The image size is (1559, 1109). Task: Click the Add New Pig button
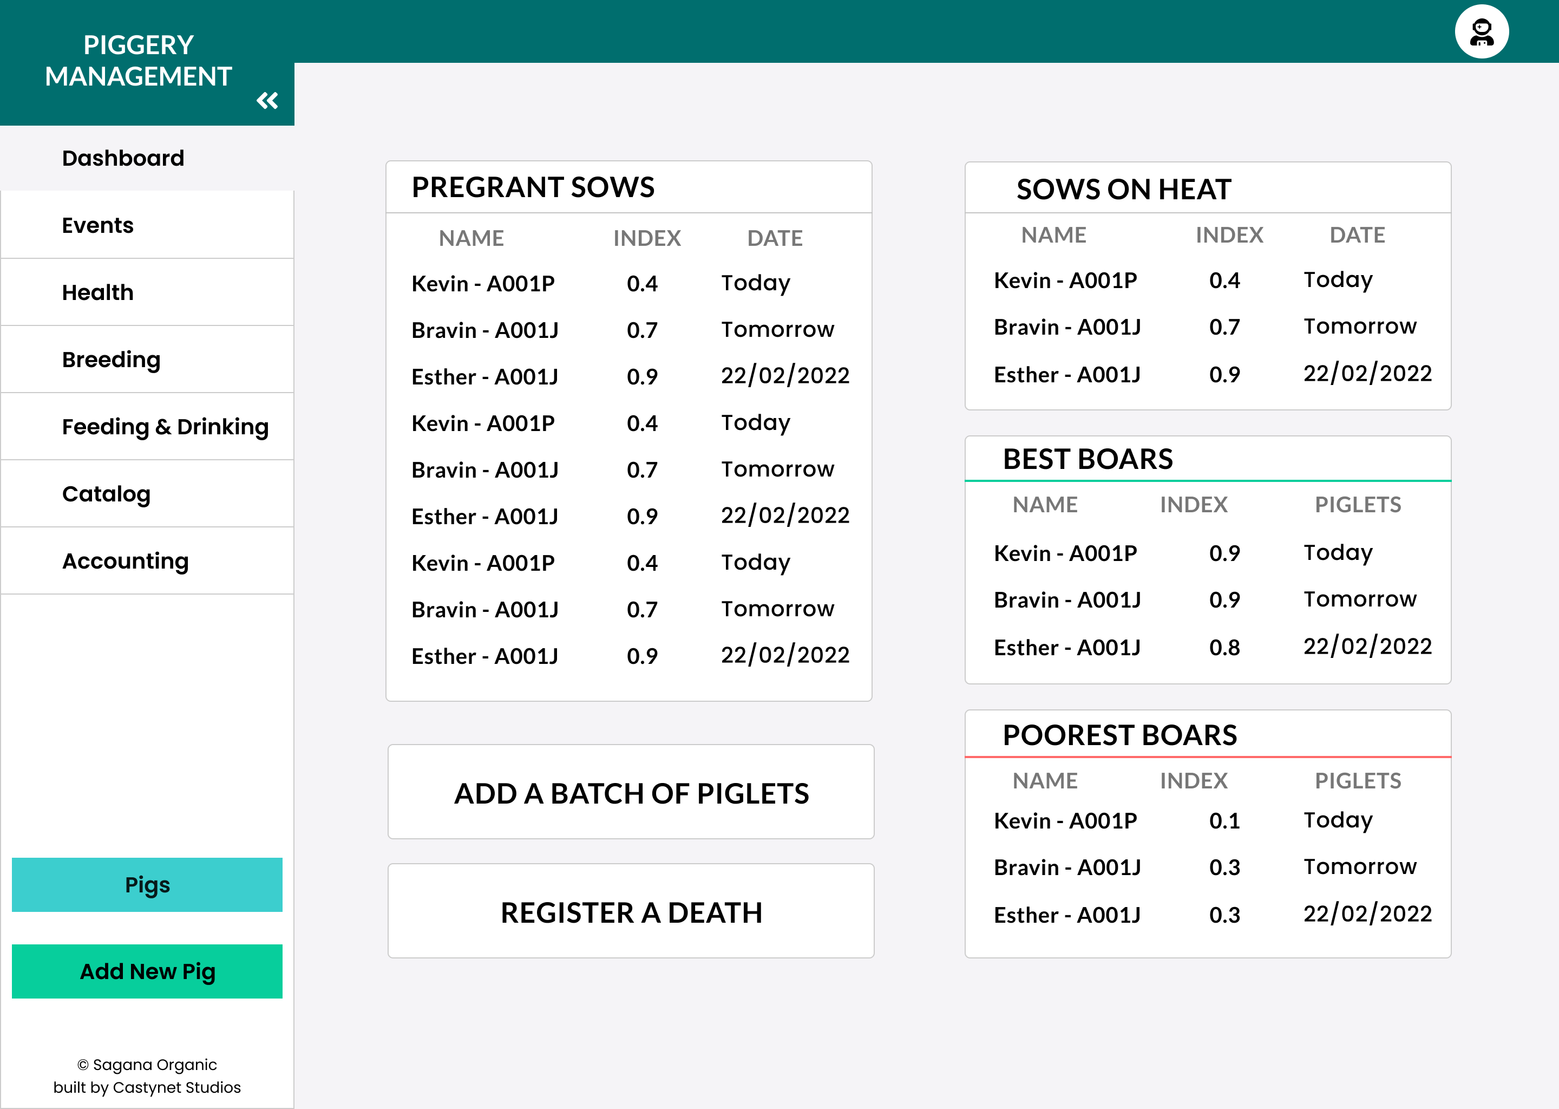(147, 971)
